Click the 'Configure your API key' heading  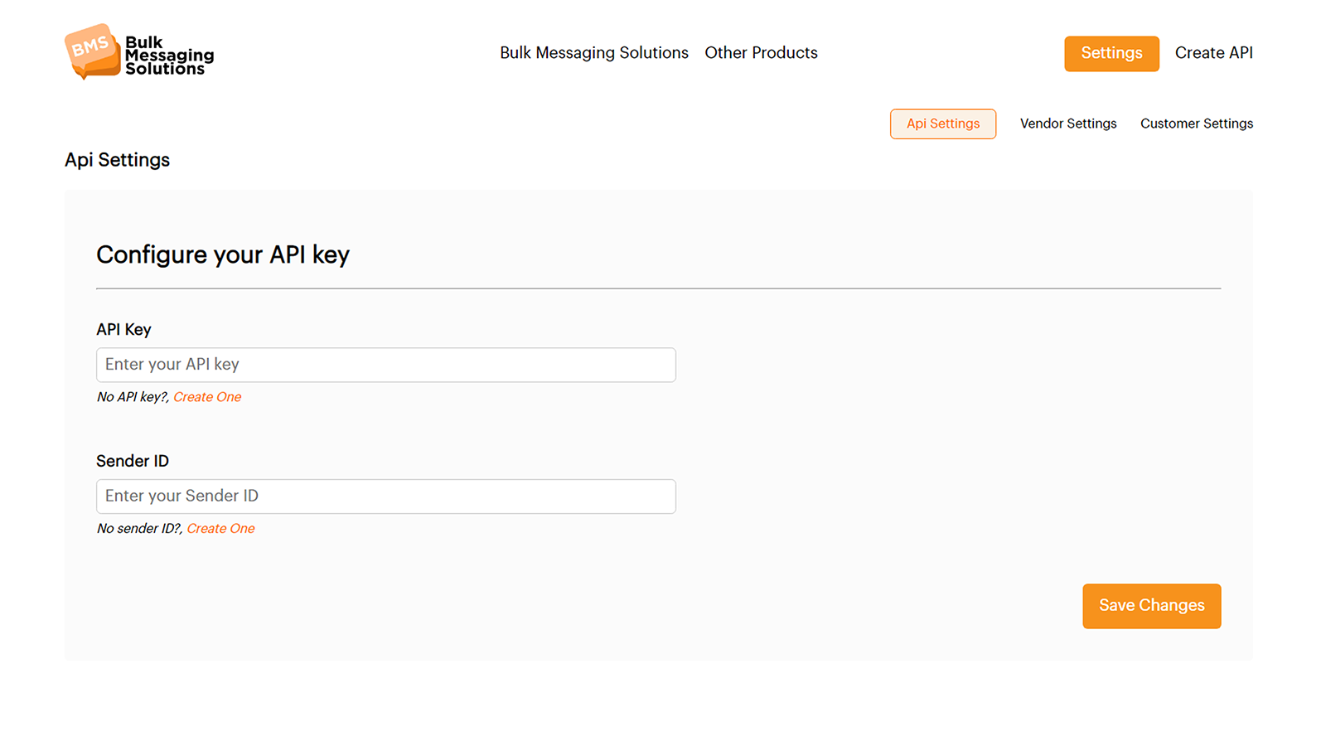[x=223, y=254]
